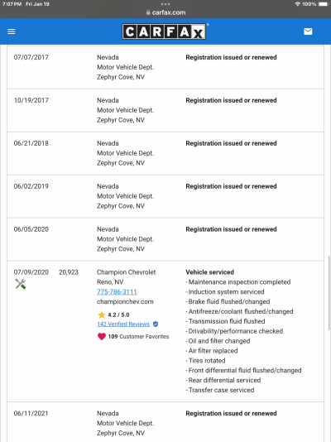
Task: Tap the page scrollbar on right edge
Action: [329, 292]
